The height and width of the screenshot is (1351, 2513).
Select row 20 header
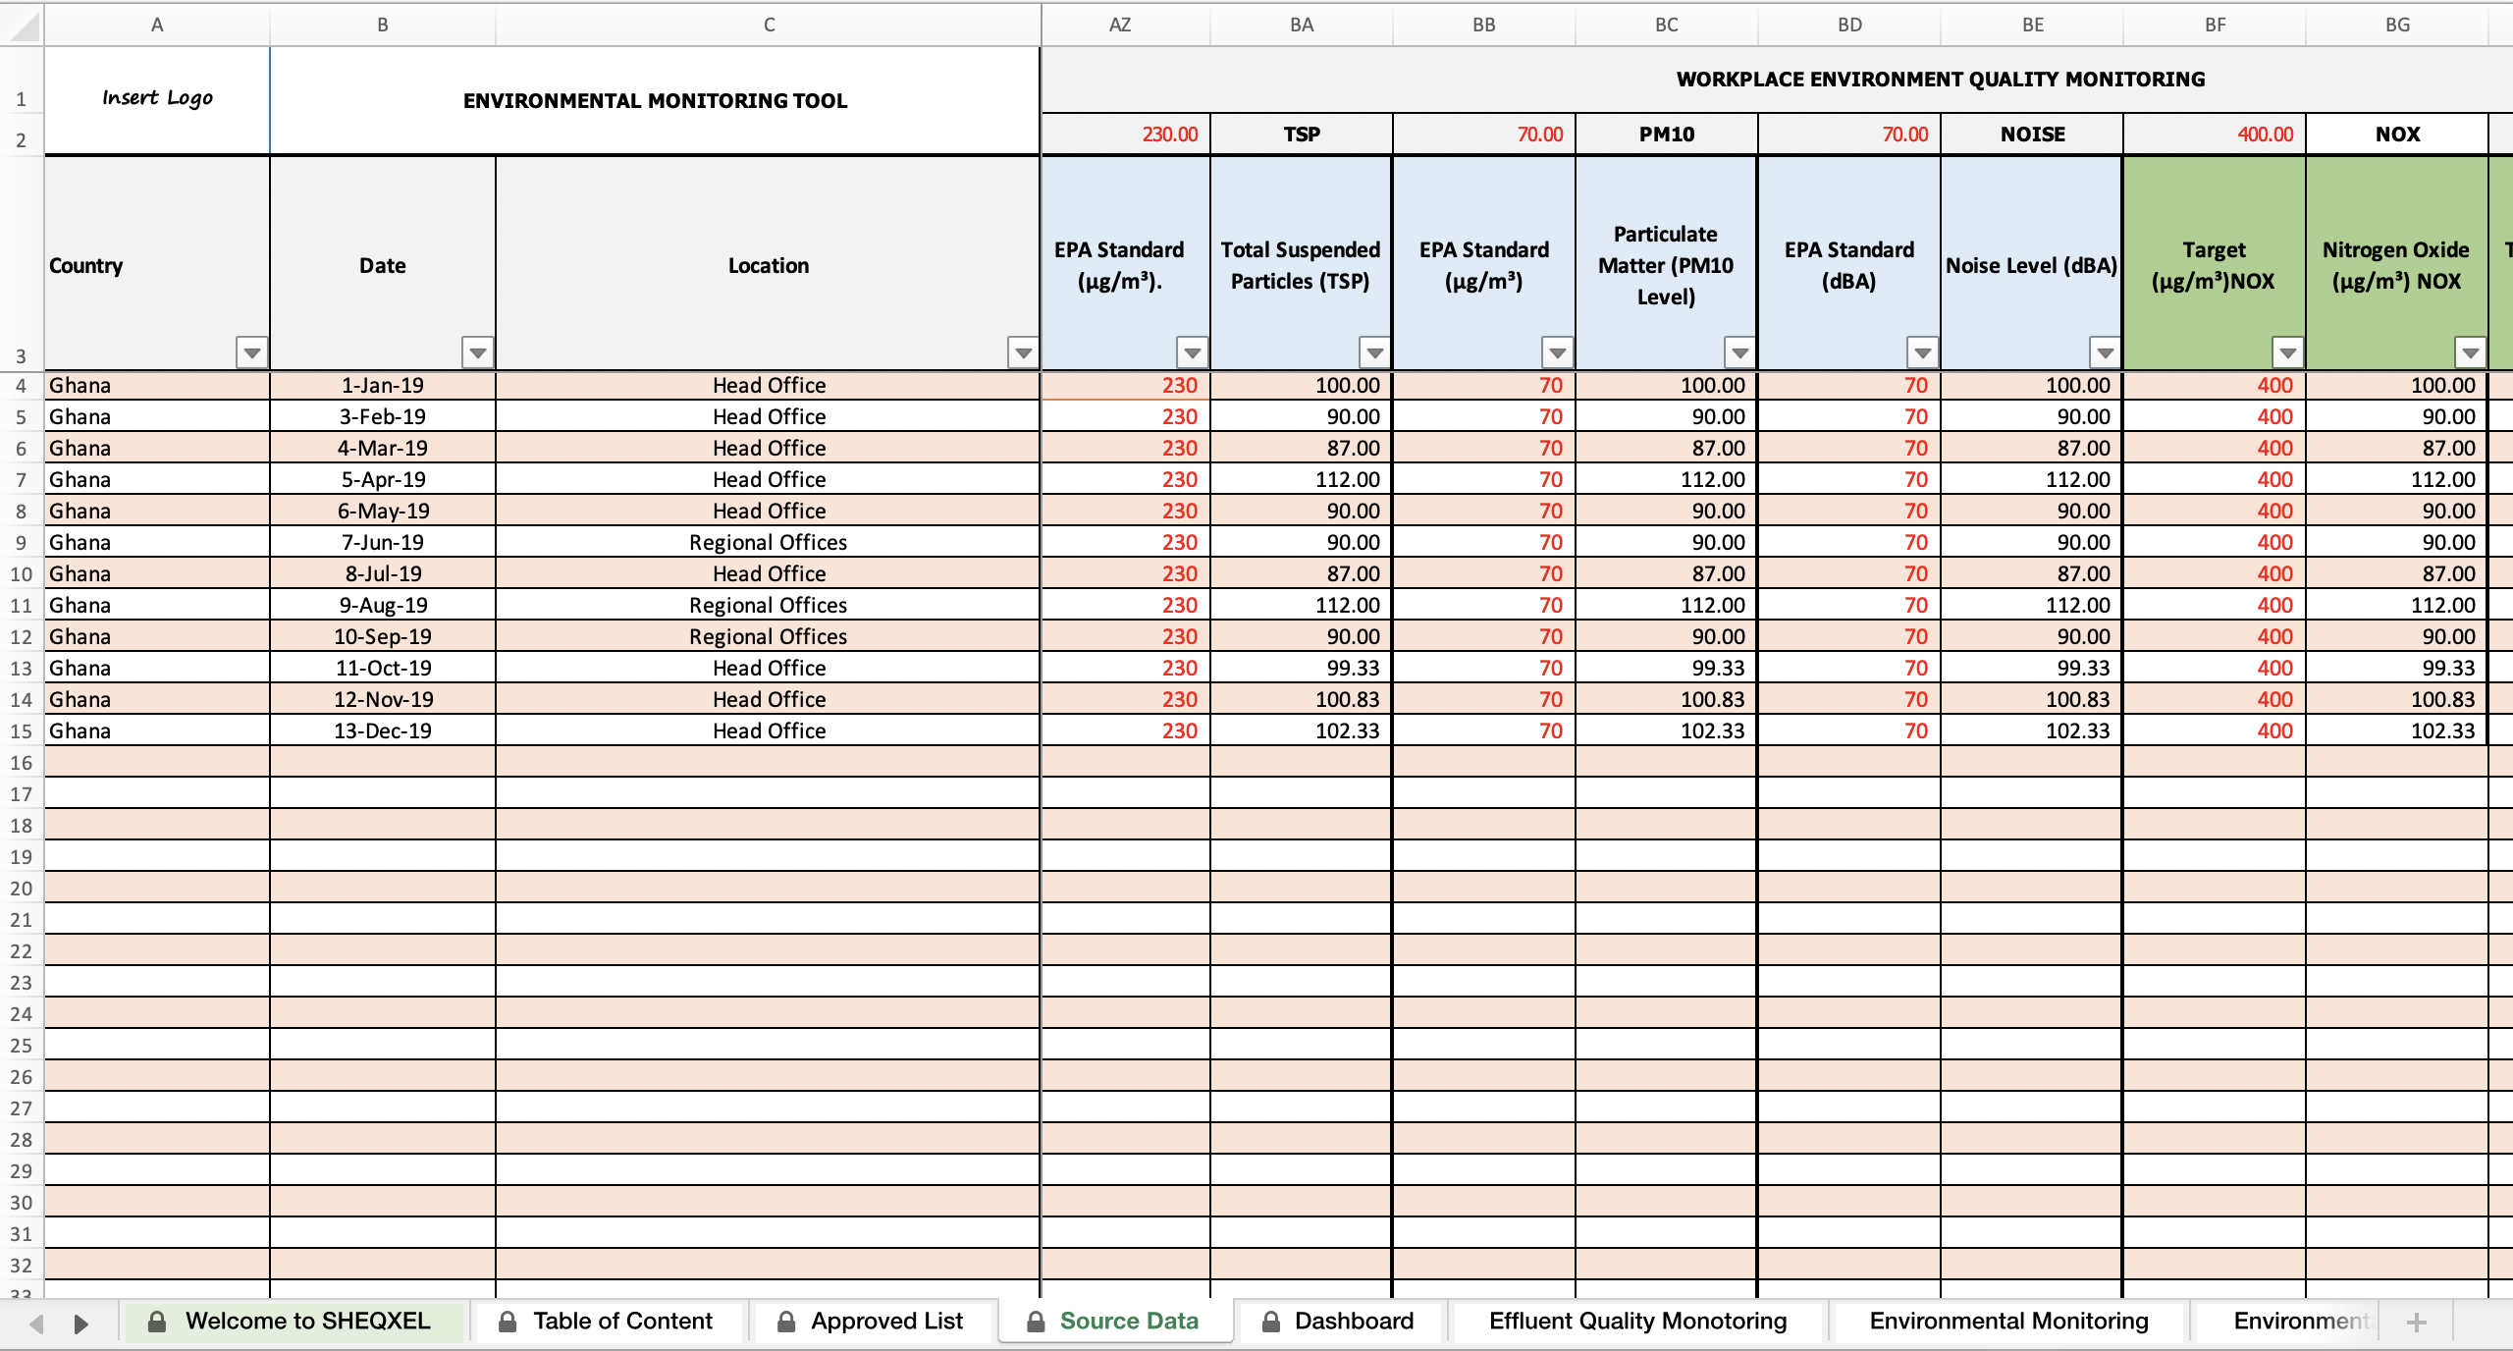point(22,889)
